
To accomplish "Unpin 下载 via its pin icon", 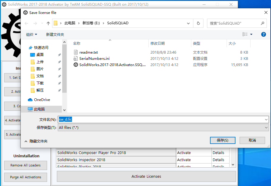I will (59, 83).
